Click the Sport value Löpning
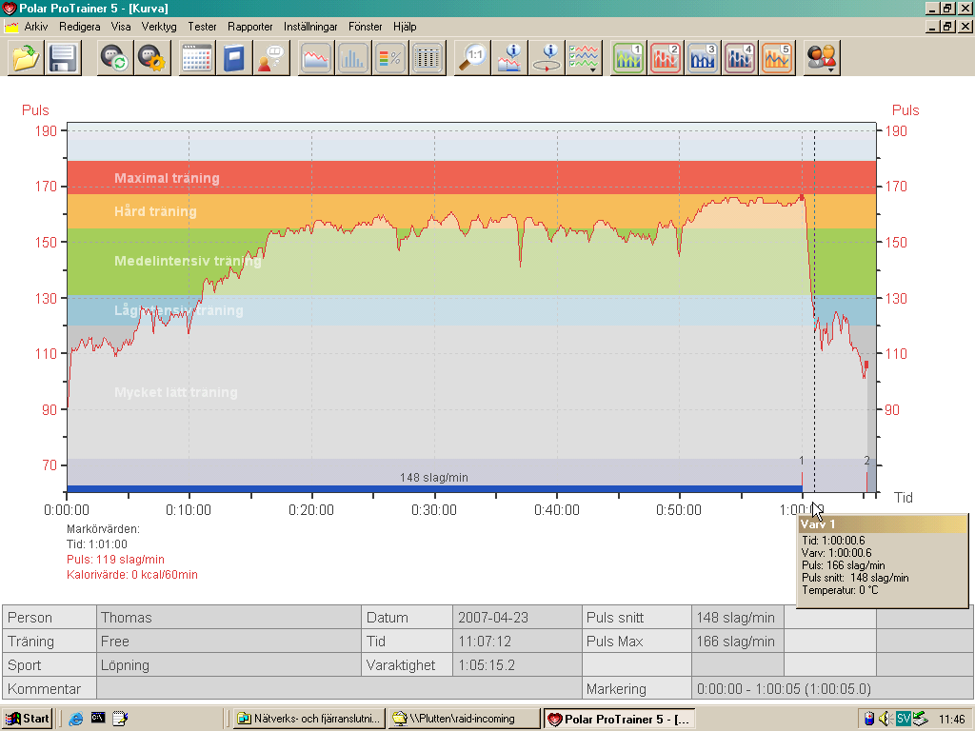Screen dimensions: 975x731 (125, 665)
